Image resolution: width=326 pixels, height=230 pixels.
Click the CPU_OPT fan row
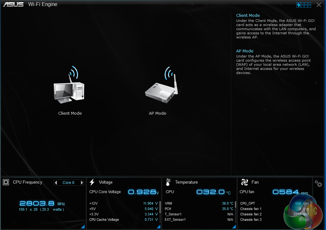[274, 203]
